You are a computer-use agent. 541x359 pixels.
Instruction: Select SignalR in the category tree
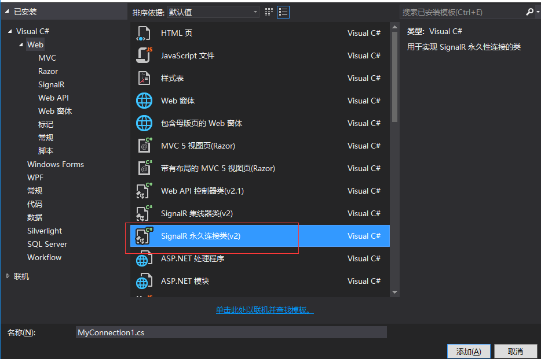pos(51,84)
